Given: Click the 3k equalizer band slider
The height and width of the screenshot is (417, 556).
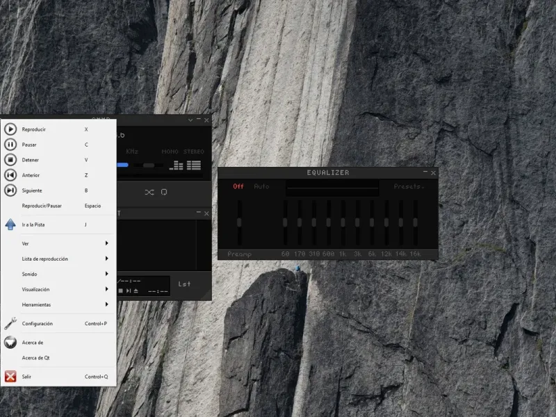Looking at the screenshot, I should coord(357,222).
